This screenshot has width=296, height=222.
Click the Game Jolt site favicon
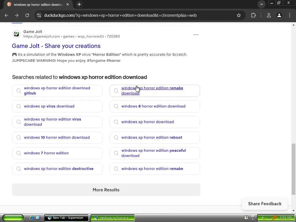pos(16,34)
